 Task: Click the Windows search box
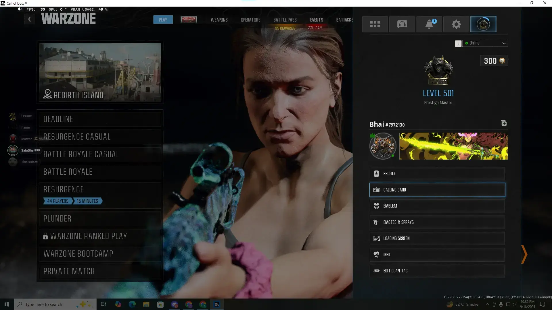55,304
